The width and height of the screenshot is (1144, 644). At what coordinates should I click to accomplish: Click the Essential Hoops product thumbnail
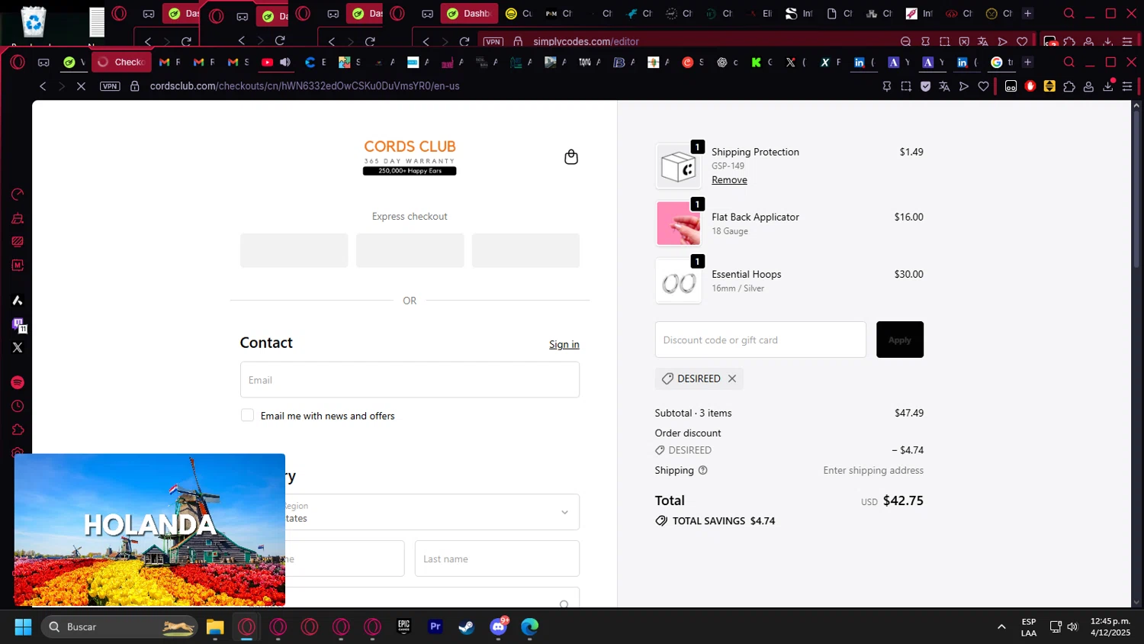(x=678, y=281)
